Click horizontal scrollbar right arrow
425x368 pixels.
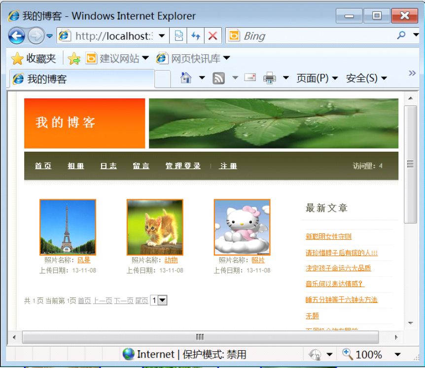tap(396, 337)
